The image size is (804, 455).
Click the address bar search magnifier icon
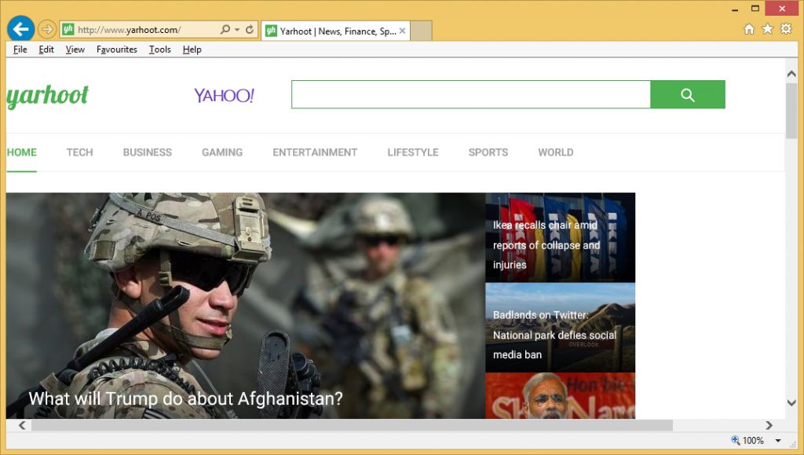[225, 29]
